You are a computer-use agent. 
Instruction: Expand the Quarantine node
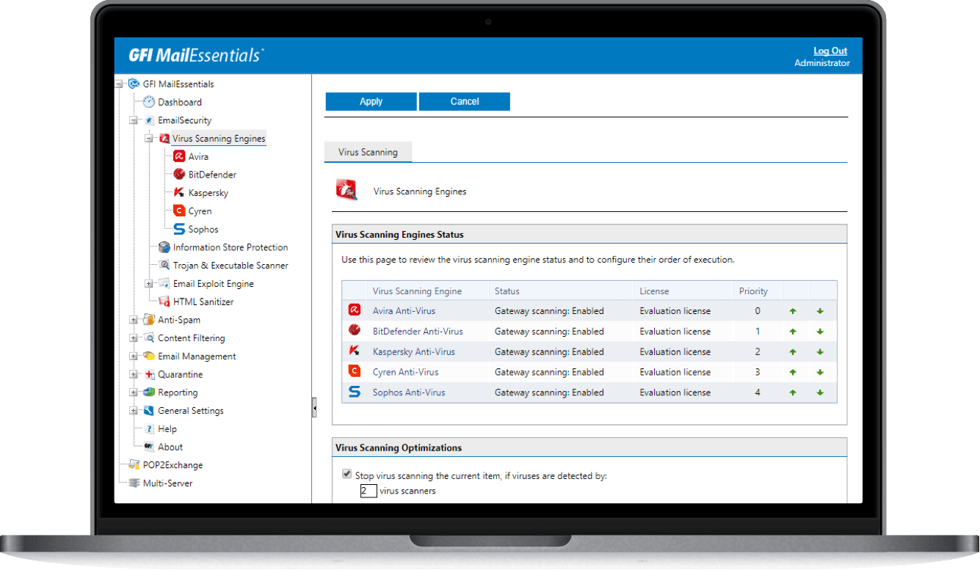[134, 374]
